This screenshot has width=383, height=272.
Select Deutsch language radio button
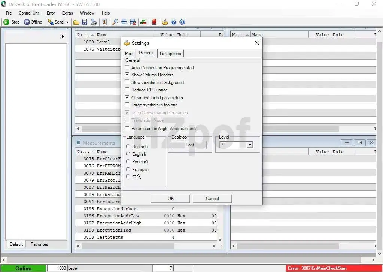tap(128, 146)
